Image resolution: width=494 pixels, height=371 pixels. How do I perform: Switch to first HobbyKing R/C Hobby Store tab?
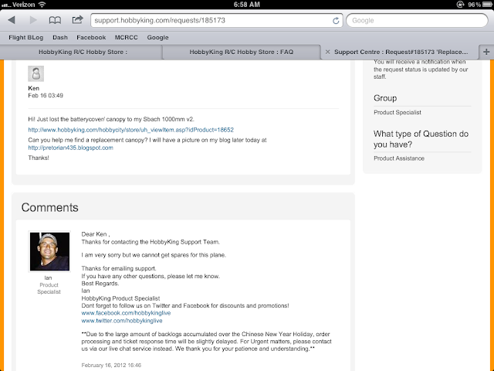point(81,52)
